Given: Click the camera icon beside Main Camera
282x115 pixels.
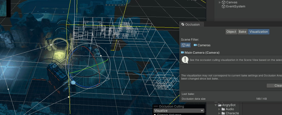Looking at the screenshot, I should 183,52.
